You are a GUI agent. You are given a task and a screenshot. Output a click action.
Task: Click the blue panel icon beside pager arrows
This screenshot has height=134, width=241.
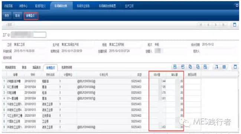(235, 25)
